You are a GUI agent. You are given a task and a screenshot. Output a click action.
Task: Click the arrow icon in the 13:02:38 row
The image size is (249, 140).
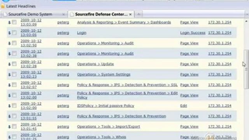[9, 54]
